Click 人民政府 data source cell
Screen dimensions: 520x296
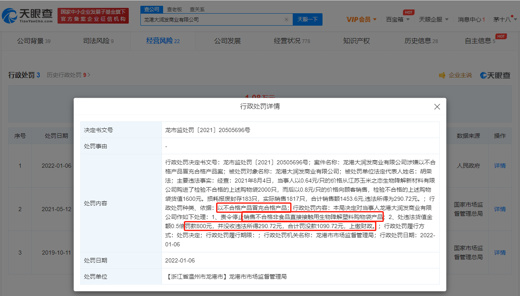click(468, 166)
